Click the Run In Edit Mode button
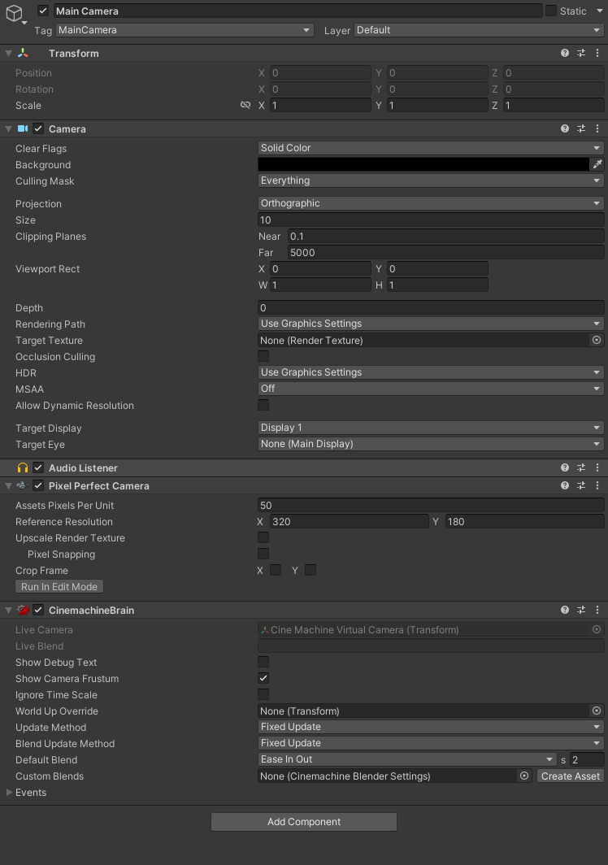Image resolution: width=608 pixels, height=865 pixels. [x=59, y=586]
